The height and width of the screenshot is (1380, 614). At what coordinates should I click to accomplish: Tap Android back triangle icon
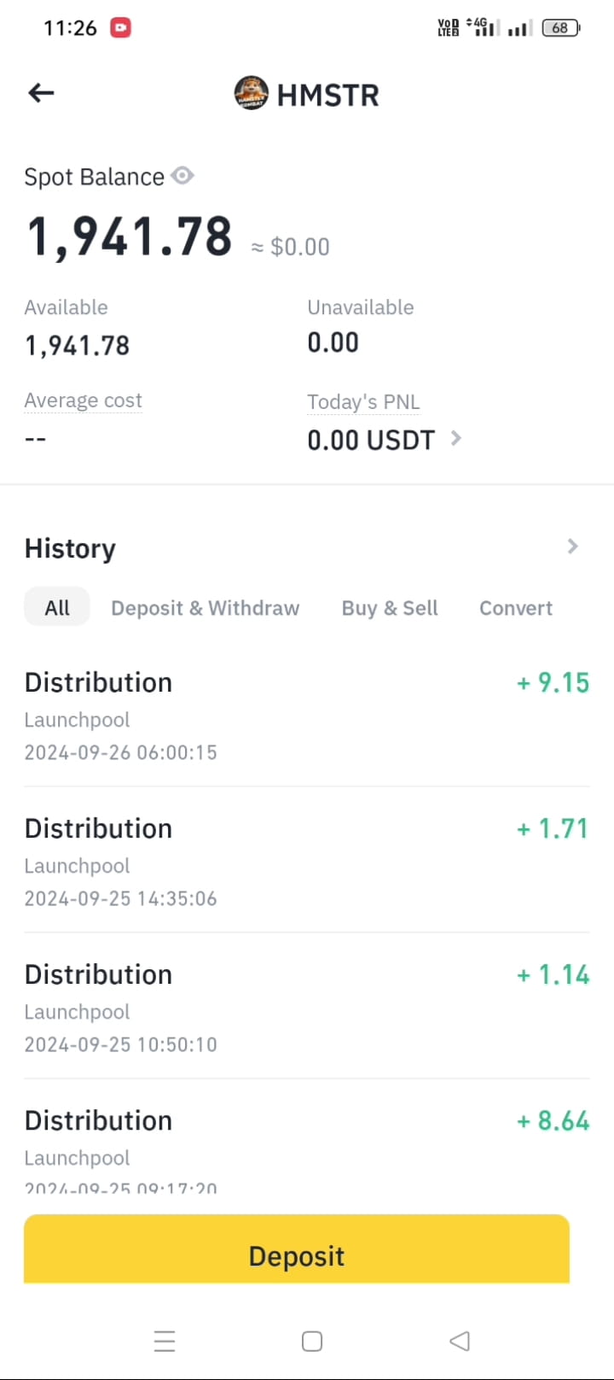coord(460,1342)
